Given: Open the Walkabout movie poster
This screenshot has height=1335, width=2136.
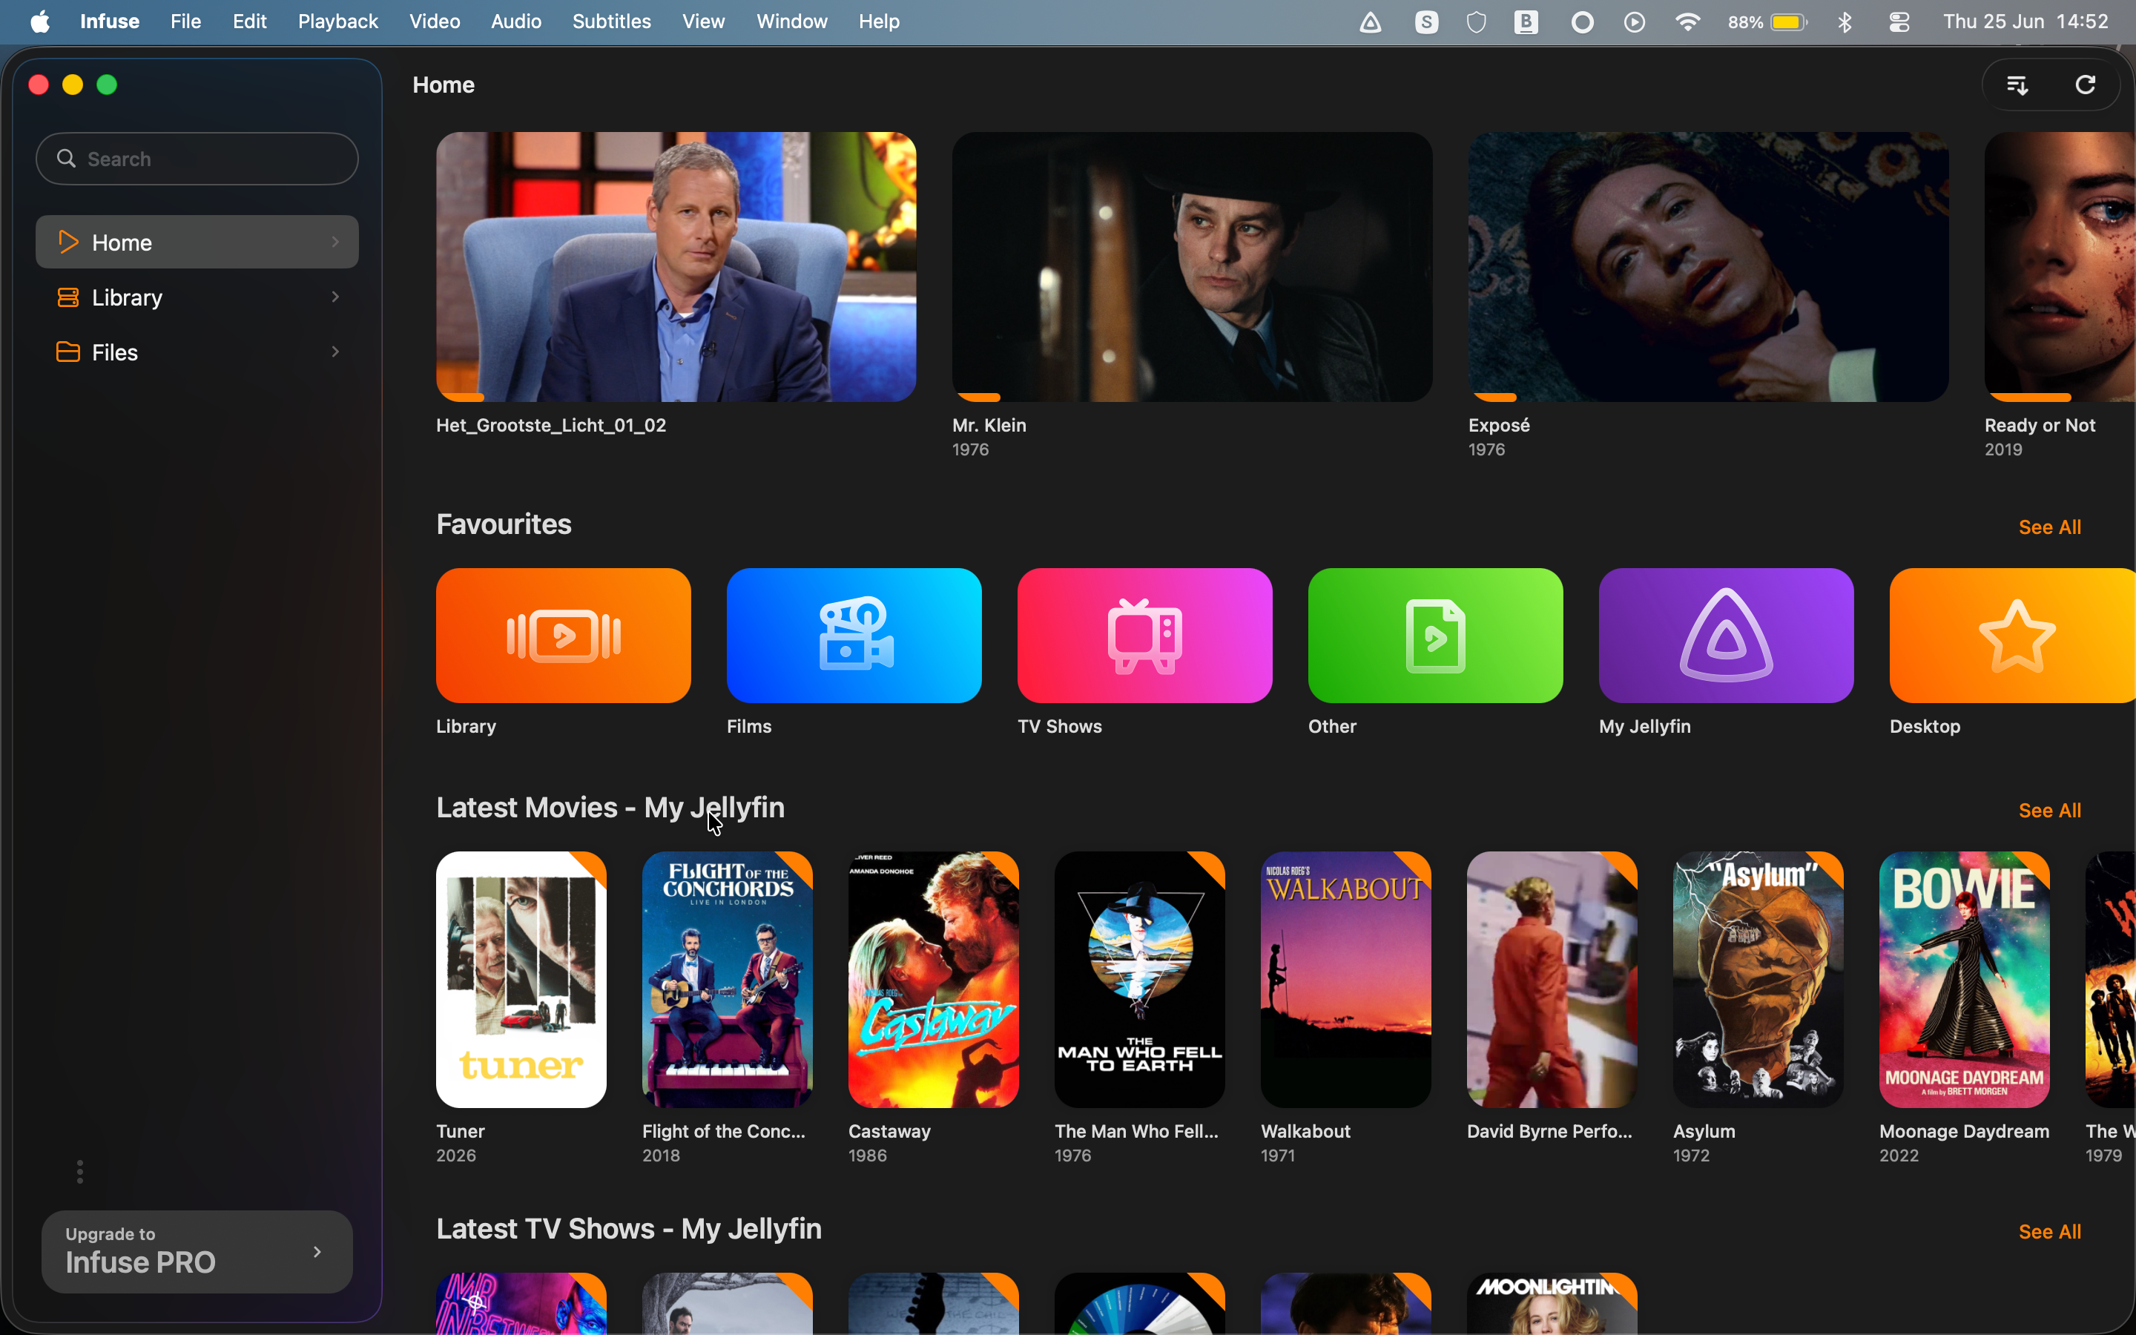Looking at the screenshot, I should point(1345,979).
